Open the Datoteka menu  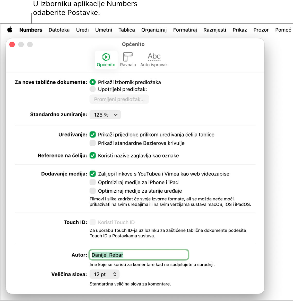tap(59, 30)
